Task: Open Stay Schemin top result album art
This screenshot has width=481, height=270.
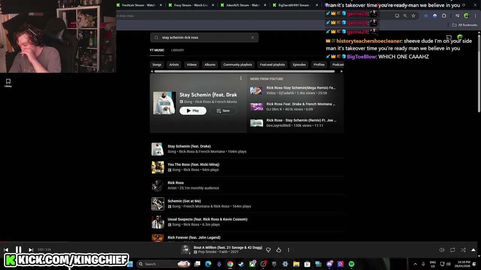Action: click(164, 103)
